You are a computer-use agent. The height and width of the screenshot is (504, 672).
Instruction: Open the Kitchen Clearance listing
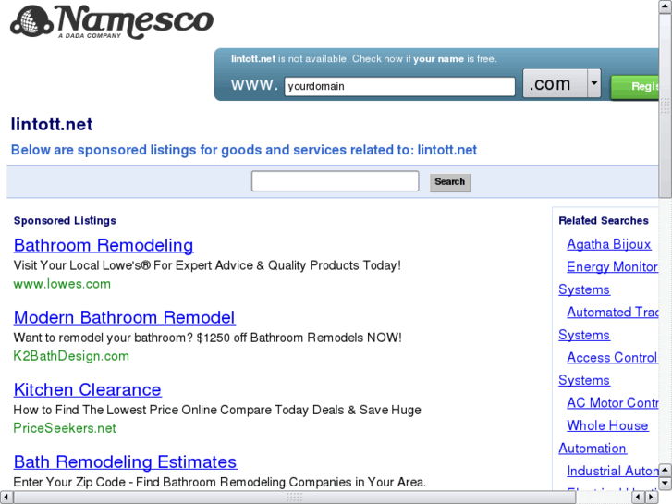(x=88, y=389)
